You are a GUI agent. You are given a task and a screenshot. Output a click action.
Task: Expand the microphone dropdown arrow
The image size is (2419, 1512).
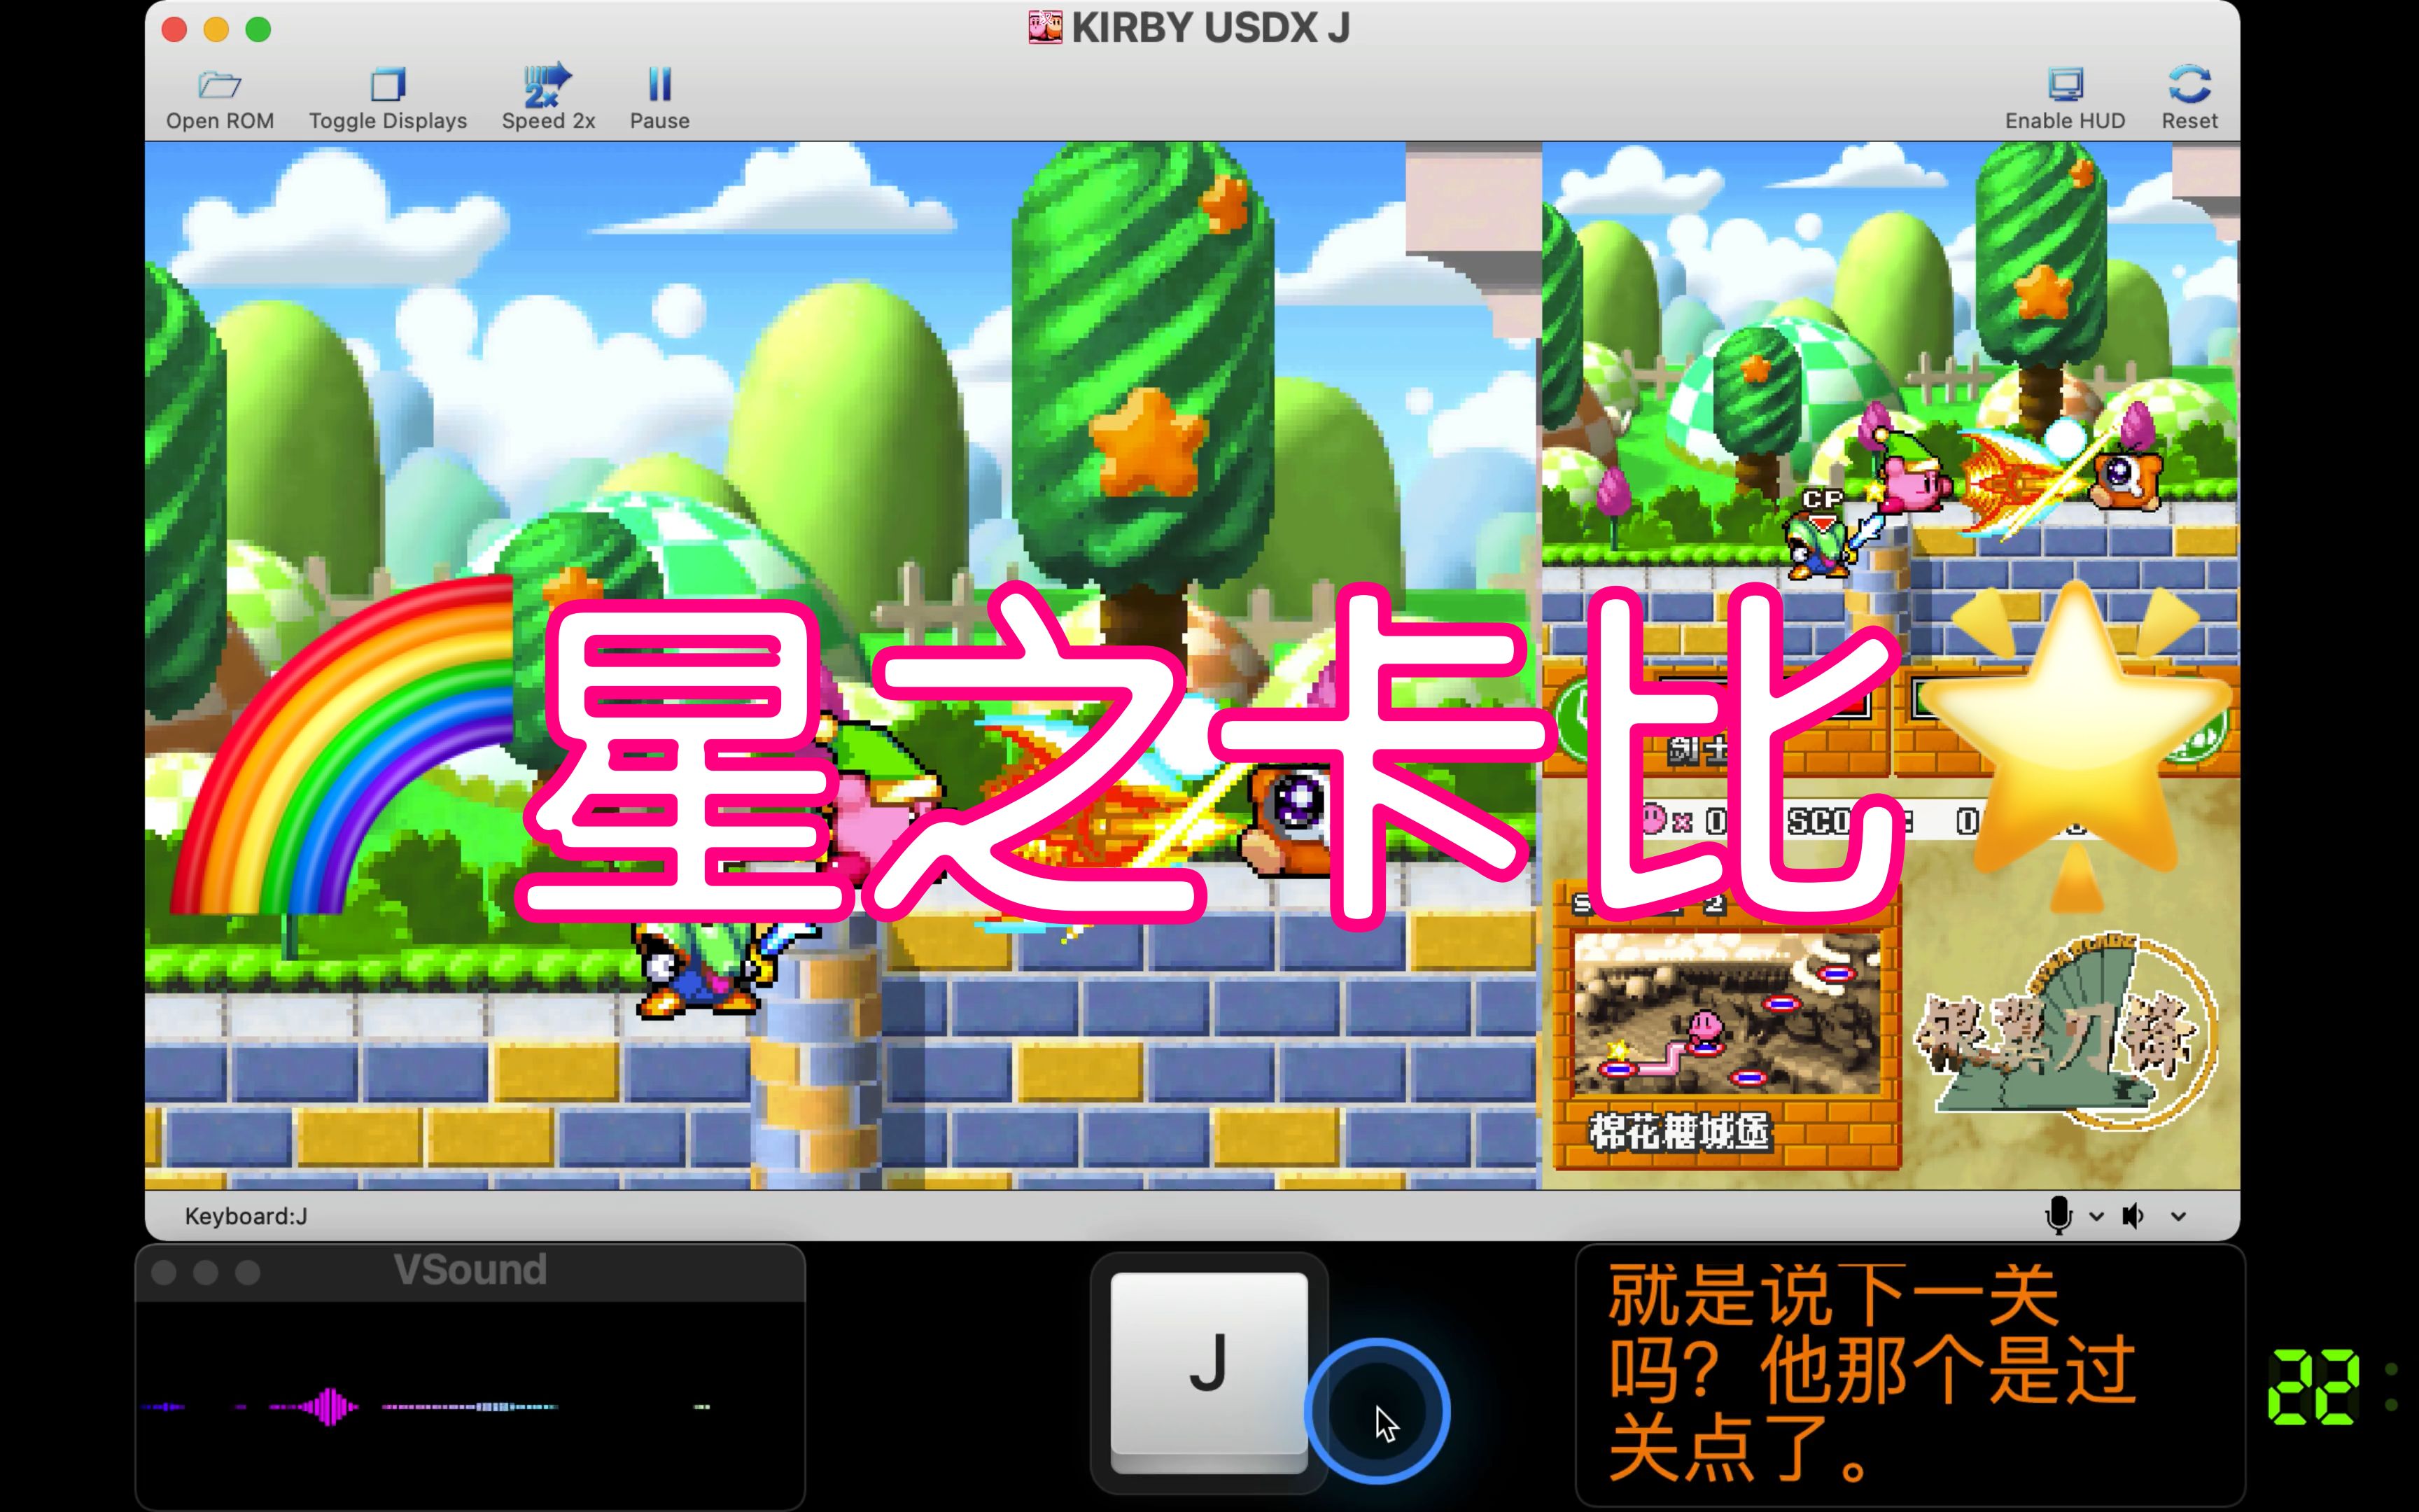pyautogui.click(x=2096, y=1217)
